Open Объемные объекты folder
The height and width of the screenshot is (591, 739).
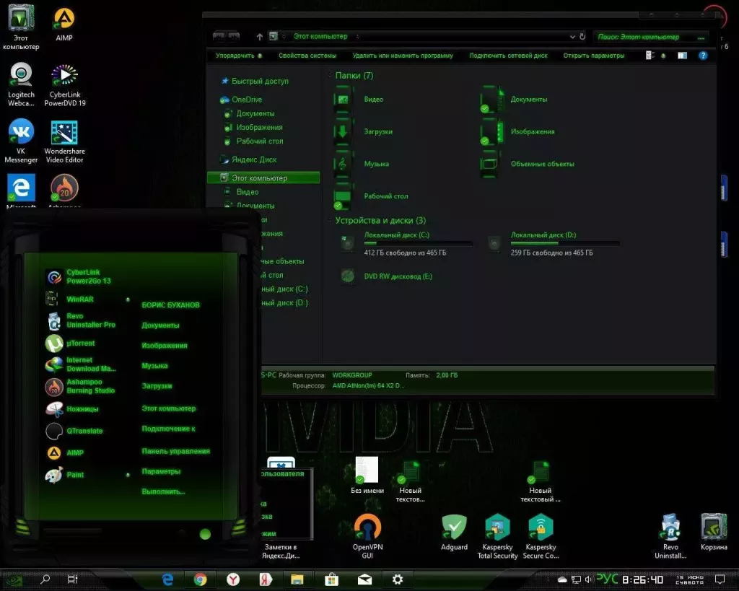pyautogui.click(x=528, y=164)
